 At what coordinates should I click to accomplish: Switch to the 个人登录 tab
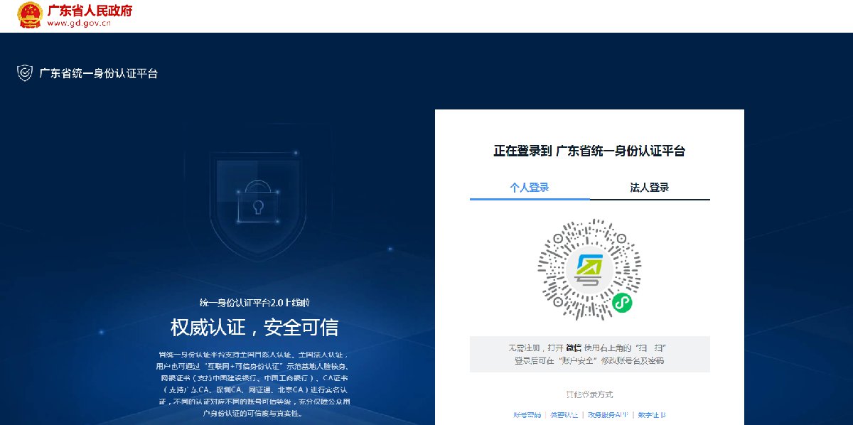530,188
